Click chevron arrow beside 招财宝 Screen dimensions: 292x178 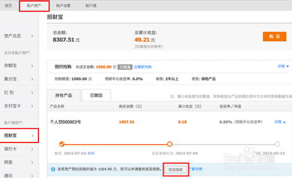(x=32, y=136)
